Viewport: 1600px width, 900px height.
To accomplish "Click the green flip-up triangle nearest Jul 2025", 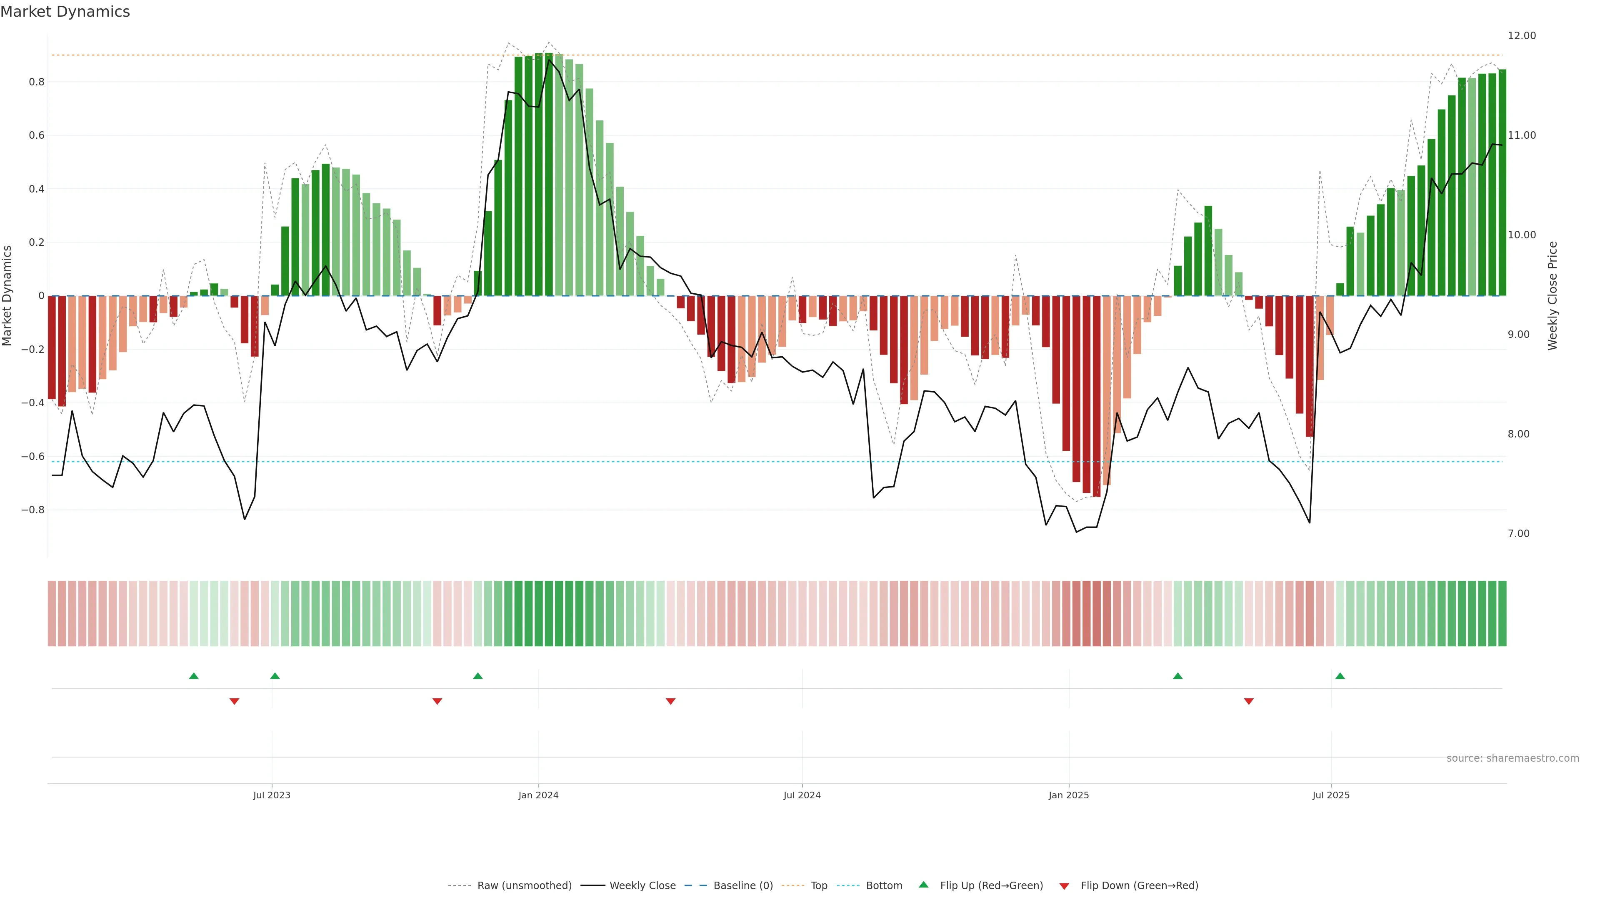I will [1340, 676].
